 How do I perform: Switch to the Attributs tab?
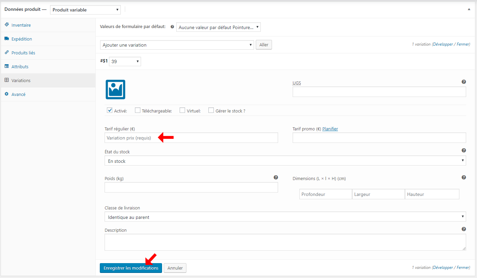(20, 67)
